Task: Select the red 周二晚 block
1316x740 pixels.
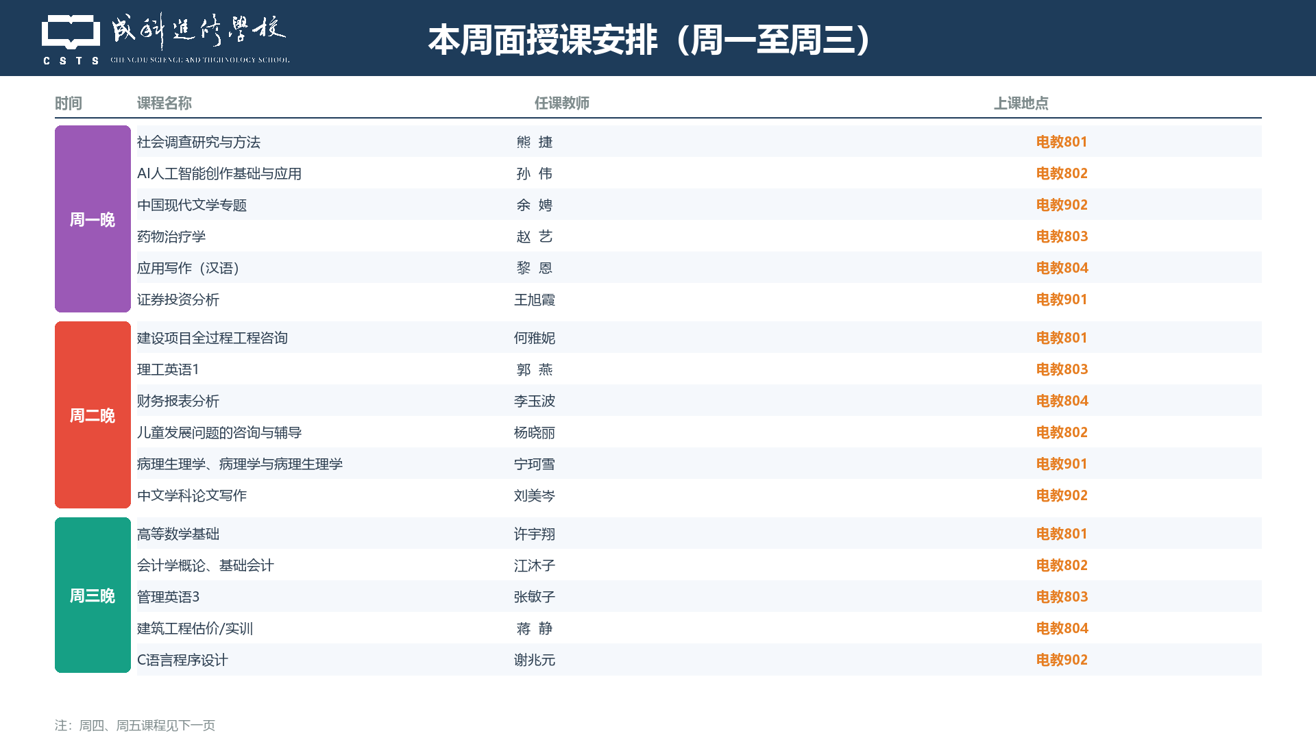Action: pos(93,415)
